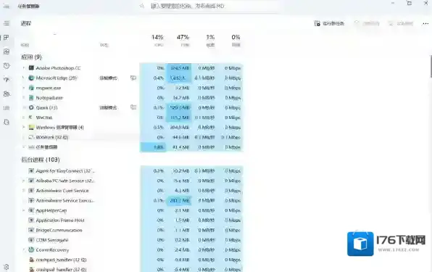Viewport: 432px width, 272px height.
Task: Click the Quark process icon
Action: 31,107
